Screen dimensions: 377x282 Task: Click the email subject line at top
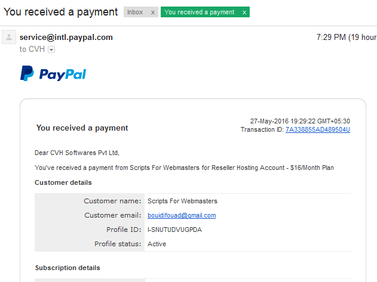(x=61, y=12)
